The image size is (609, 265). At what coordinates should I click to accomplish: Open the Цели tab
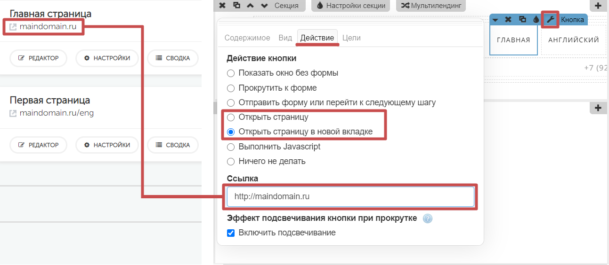tap(351, 38)
